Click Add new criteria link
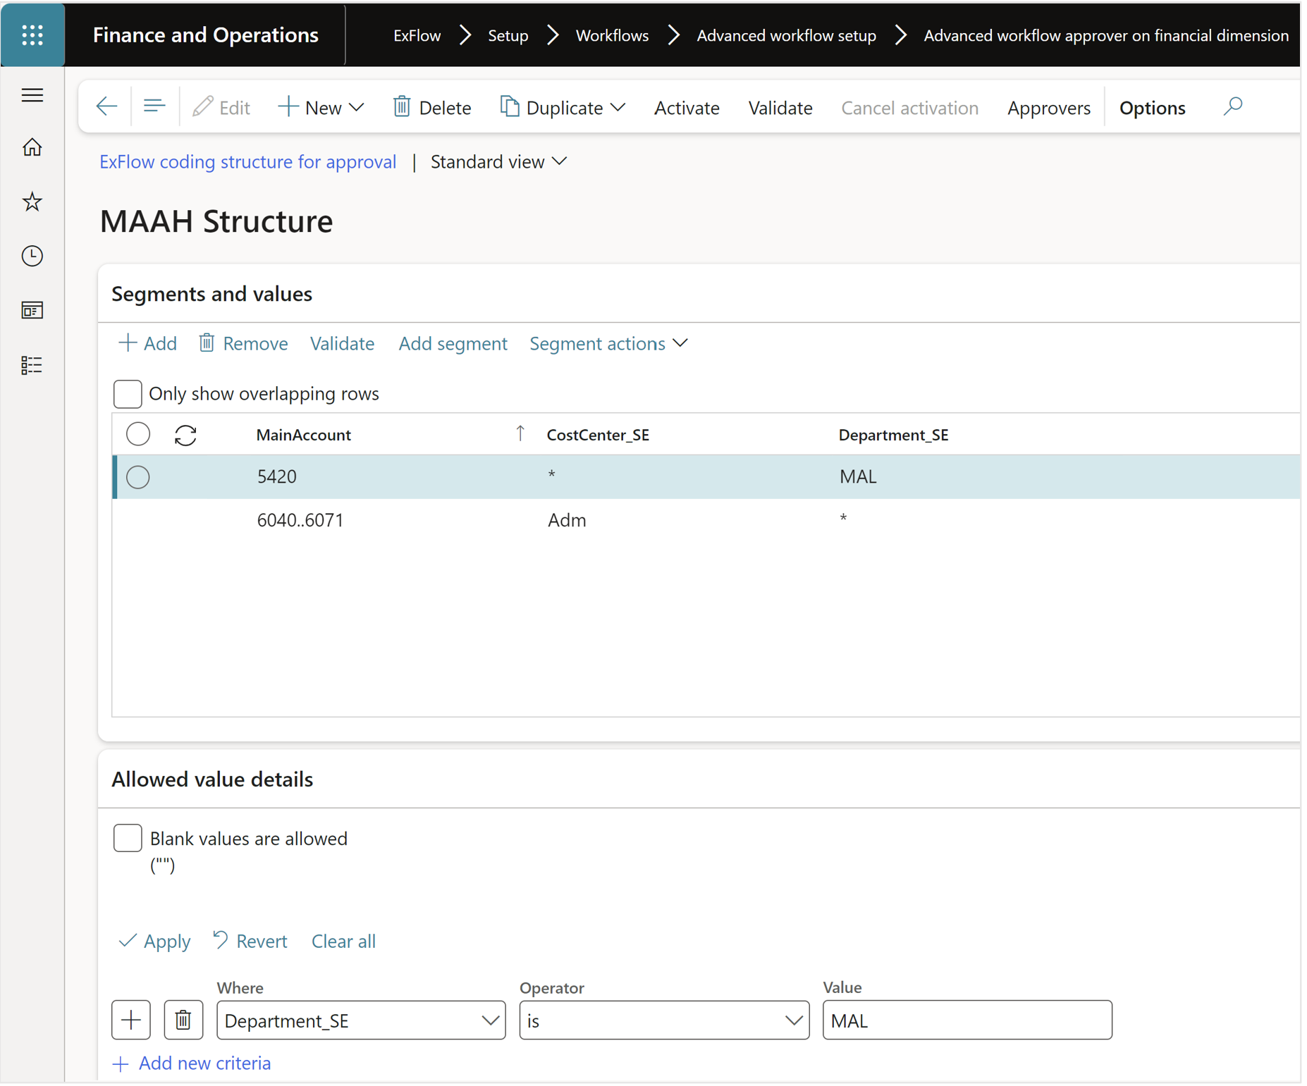The image size is (1307, 1086). 192,1063
